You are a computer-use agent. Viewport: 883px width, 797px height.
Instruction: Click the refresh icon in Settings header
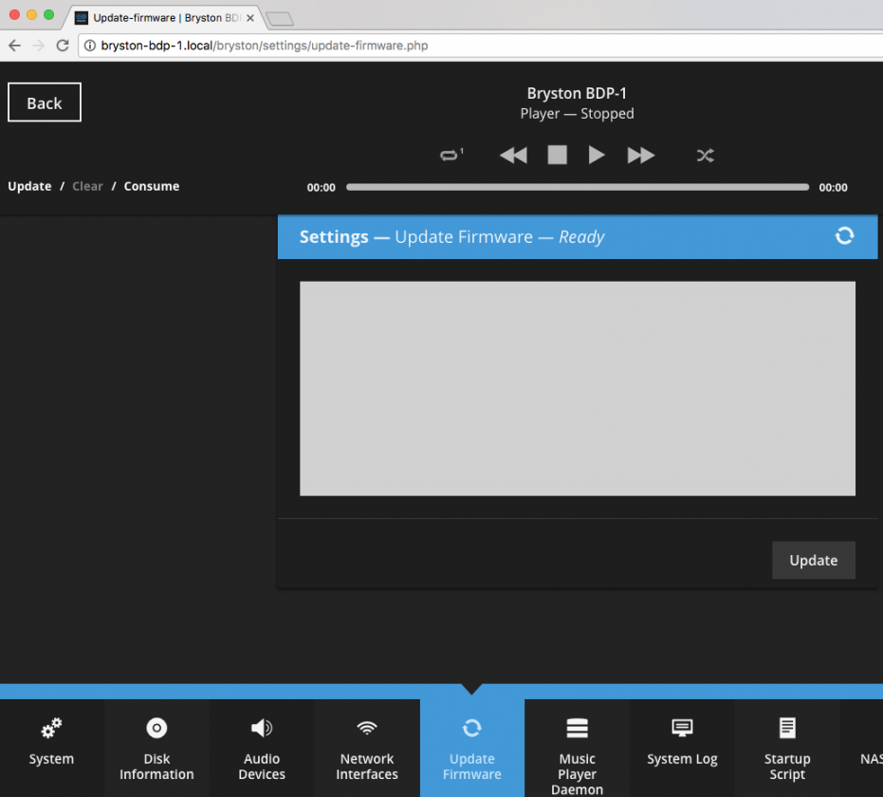[x=844, y=235]
